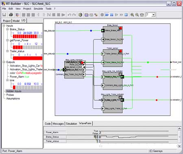
Task: Click the Undo arrow icon
Action: click(70, 15)
